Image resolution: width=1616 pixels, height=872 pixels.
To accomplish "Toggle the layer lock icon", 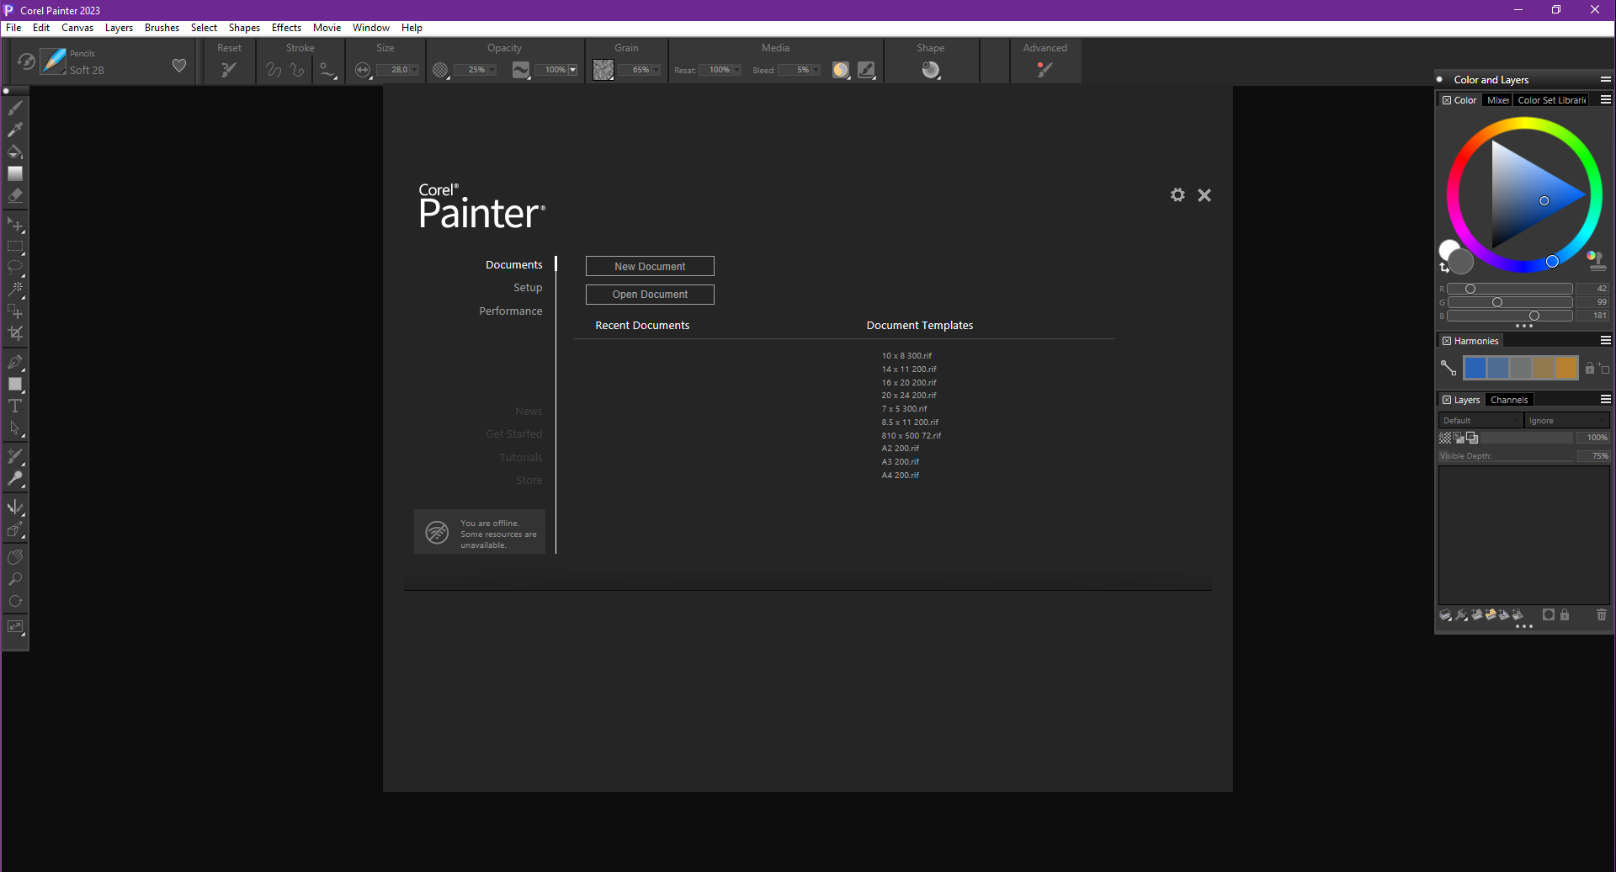I will (1565, 615).
